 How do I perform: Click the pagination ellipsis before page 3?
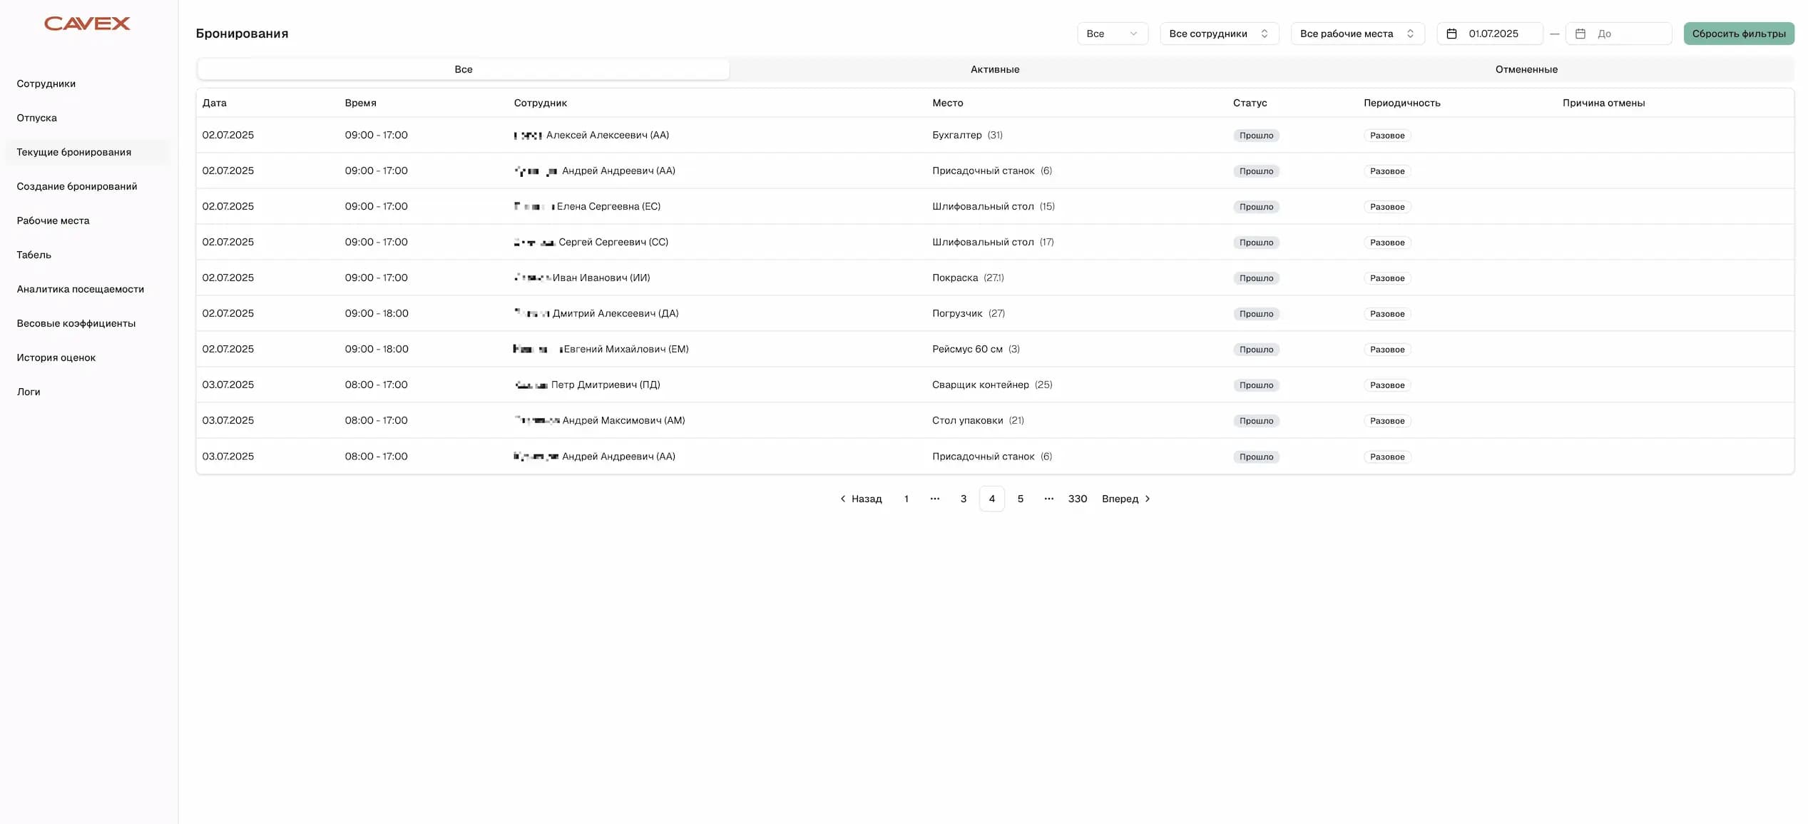935,499
